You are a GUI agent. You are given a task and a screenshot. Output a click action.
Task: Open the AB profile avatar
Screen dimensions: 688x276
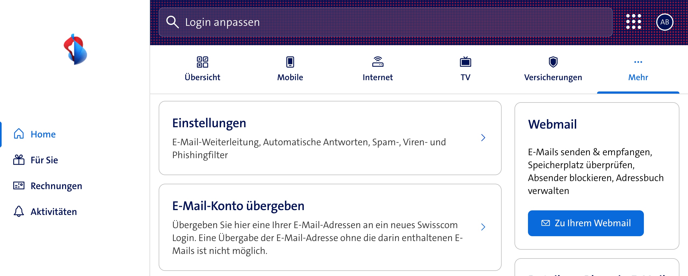point(664,22)
